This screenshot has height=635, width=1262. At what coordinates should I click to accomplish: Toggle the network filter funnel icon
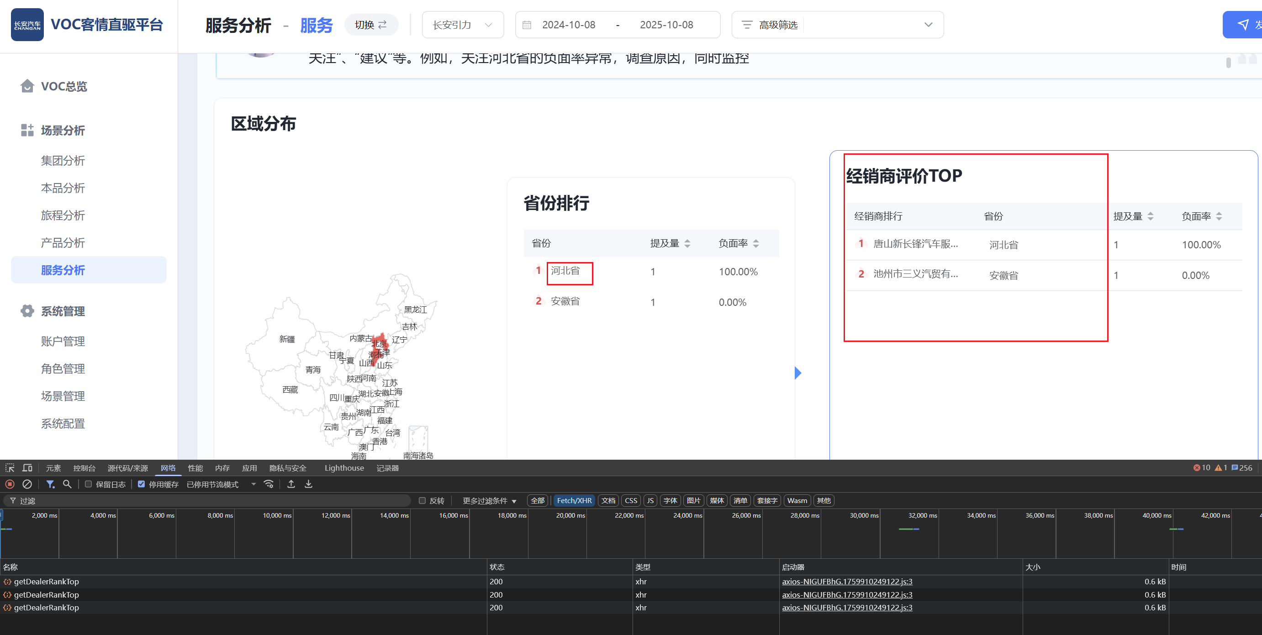[x=50, y=484]
